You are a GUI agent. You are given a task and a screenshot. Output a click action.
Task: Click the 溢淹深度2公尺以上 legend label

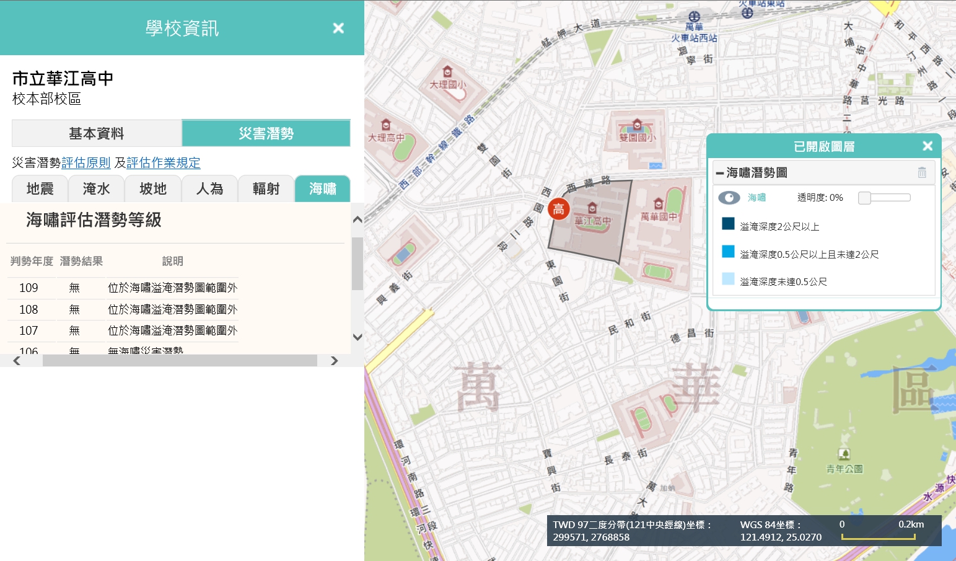(x=779, y=227)
